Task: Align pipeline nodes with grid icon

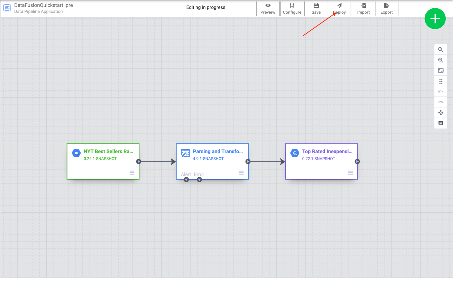Action: point(441,81)
